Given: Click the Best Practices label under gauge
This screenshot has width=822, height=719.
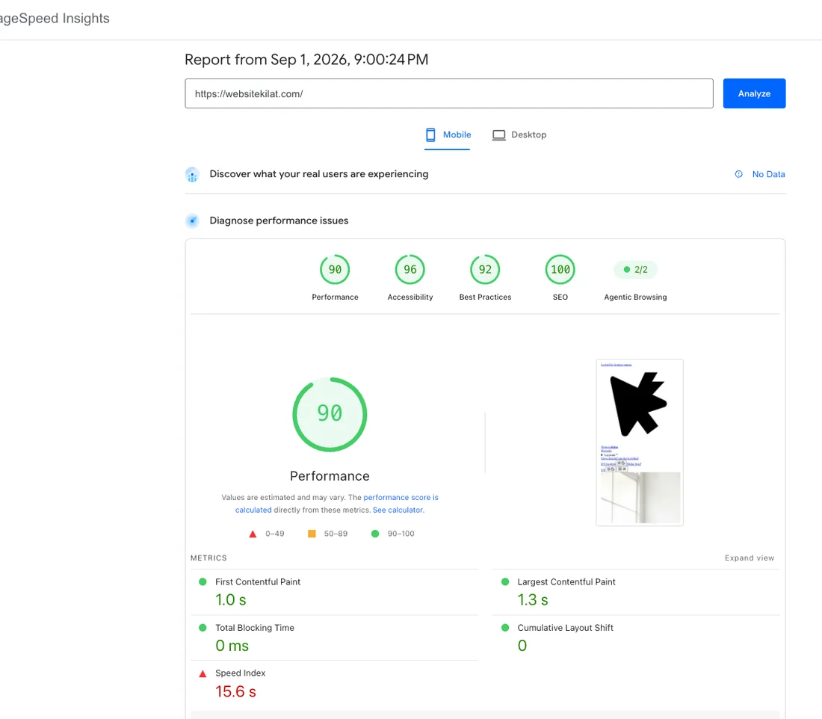Looking at the screenshot, I should 485,297.
